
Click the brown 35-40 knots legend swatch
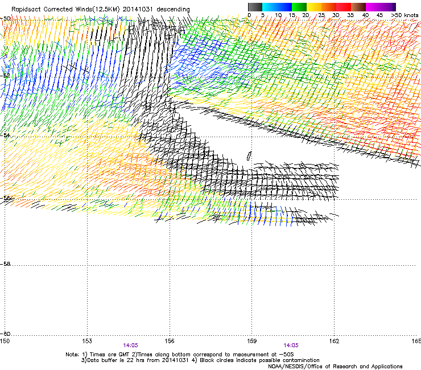click(358, 7)
